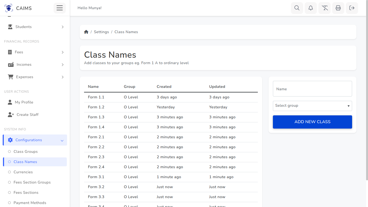
Task: Expand the Students submenu chevron
Action: point(63,27)
